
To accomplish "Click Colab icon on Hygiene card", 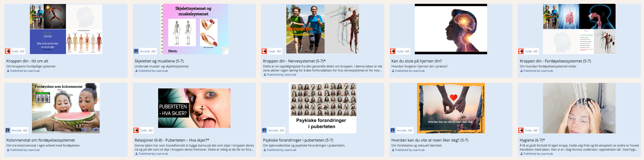I will pyautogui.click(x=521, y=130).
